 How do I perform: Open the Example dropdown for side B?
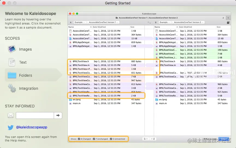point(165,22)
